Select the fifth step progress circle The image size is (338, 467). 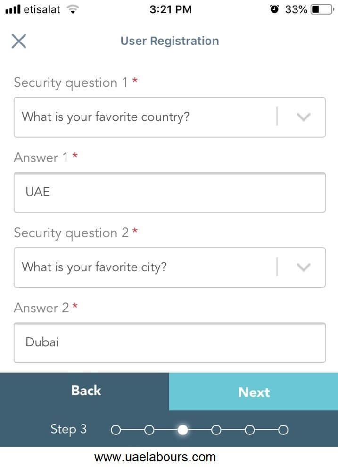(x=250, y=430)
